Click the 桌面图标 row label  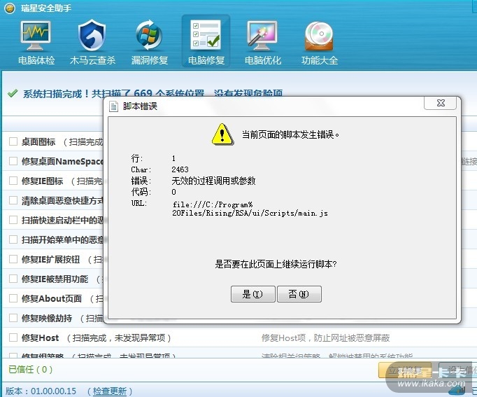pos(38,142)
